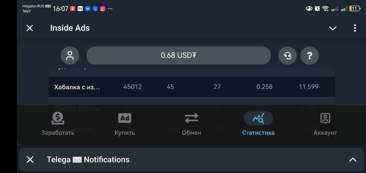
Task: Close the Telega Notifications bar
Action: coord(30,160)
